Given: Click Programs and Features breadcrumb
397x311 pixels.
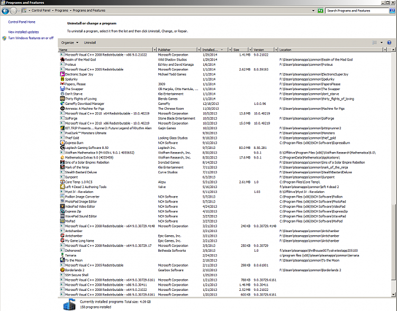Looking at the screenshot, I should [x=89, y=11].
